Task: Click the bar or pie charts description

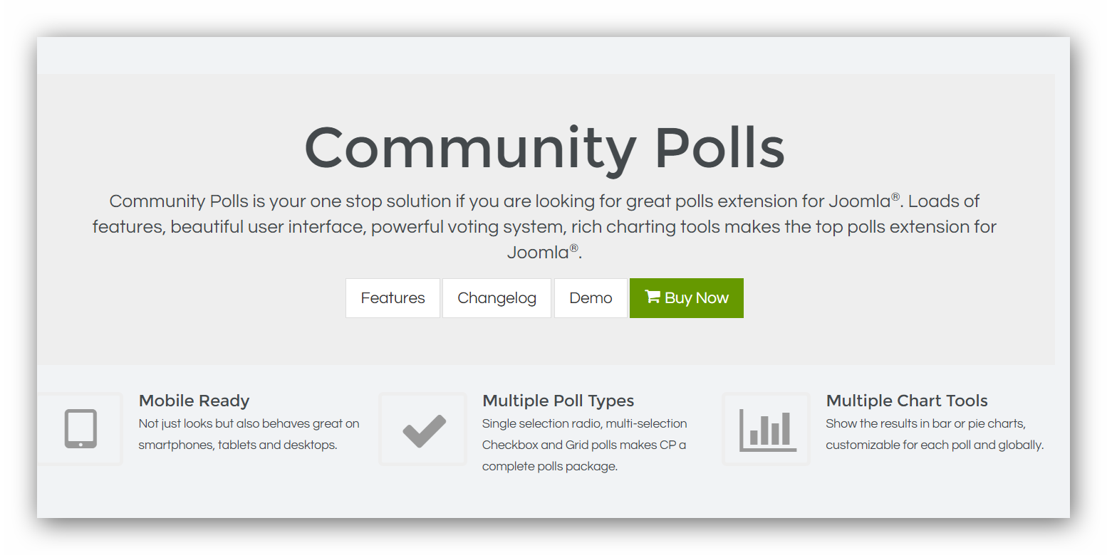Action: pos(925,424)
